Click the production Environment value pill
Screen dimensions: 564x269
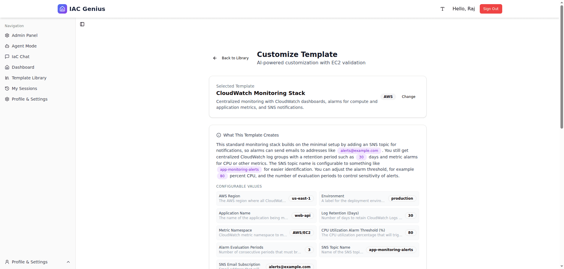coord(402,198)
